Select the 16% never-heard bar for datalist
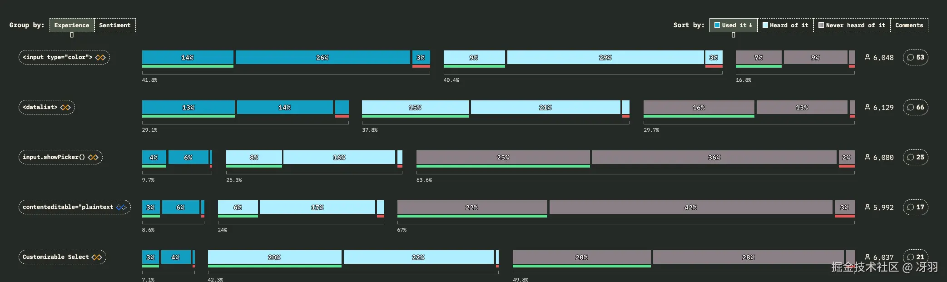 point(699,107)
